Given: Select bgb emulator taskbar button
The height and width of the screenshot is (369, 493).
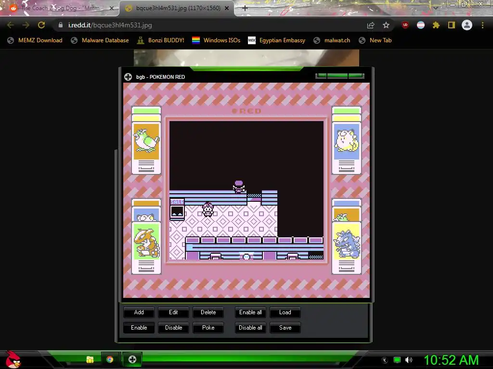Looking at the screenshot, I should (132, 359).
